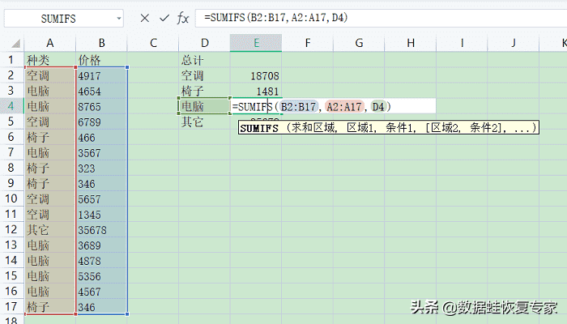This screenshot has height=324, width=567.
Task: Select column I header
Action: tap(462, 44)
